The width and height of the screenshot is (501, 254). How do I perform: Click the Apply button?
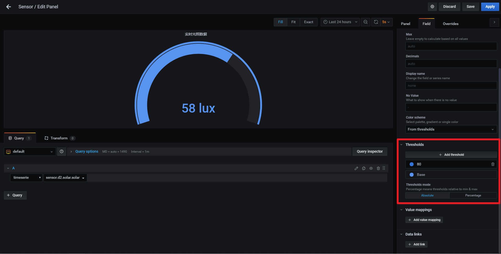[490, 7]
